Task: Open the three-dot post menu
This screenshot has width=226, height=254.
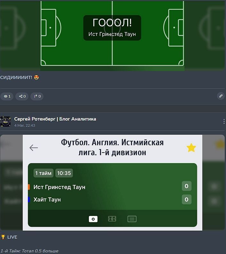Action: pyautogui.click(x=224, y=121)
